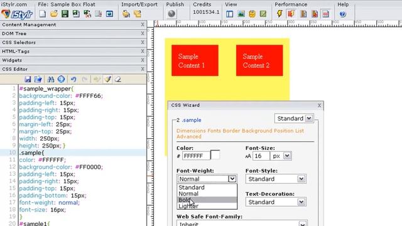
Task: Save file with green floppy disk icon
Action: point(65,14)
